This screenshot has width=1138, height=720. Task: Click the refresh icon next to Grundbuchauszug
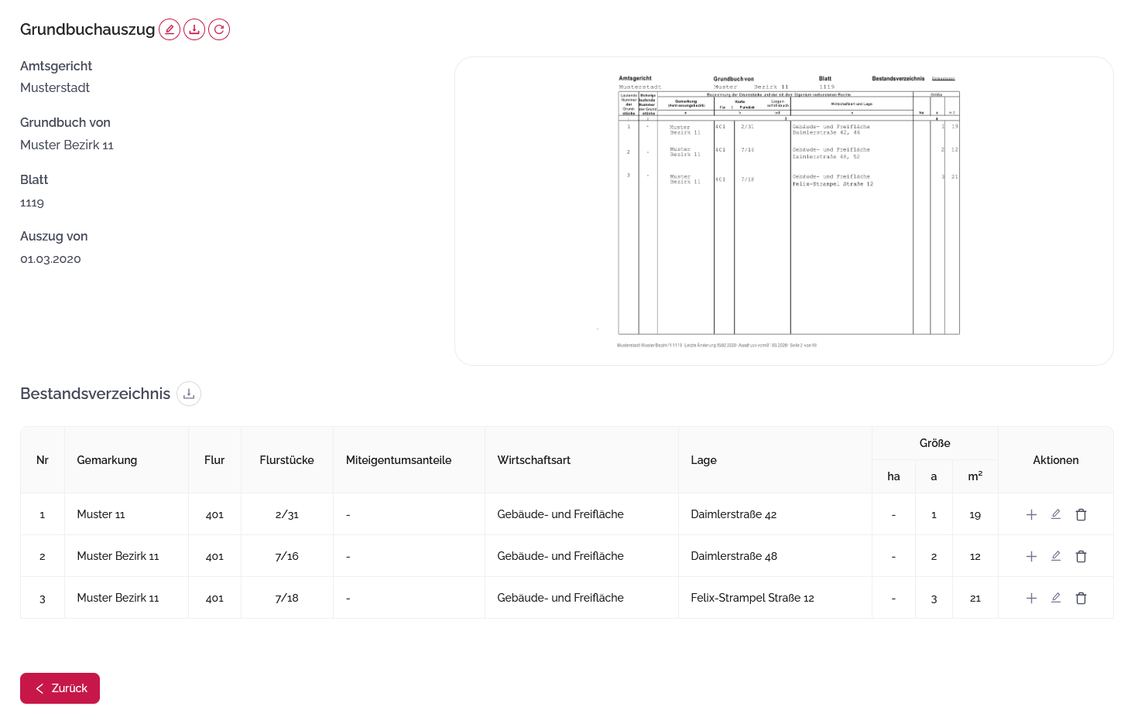click(x=219, y=29)
